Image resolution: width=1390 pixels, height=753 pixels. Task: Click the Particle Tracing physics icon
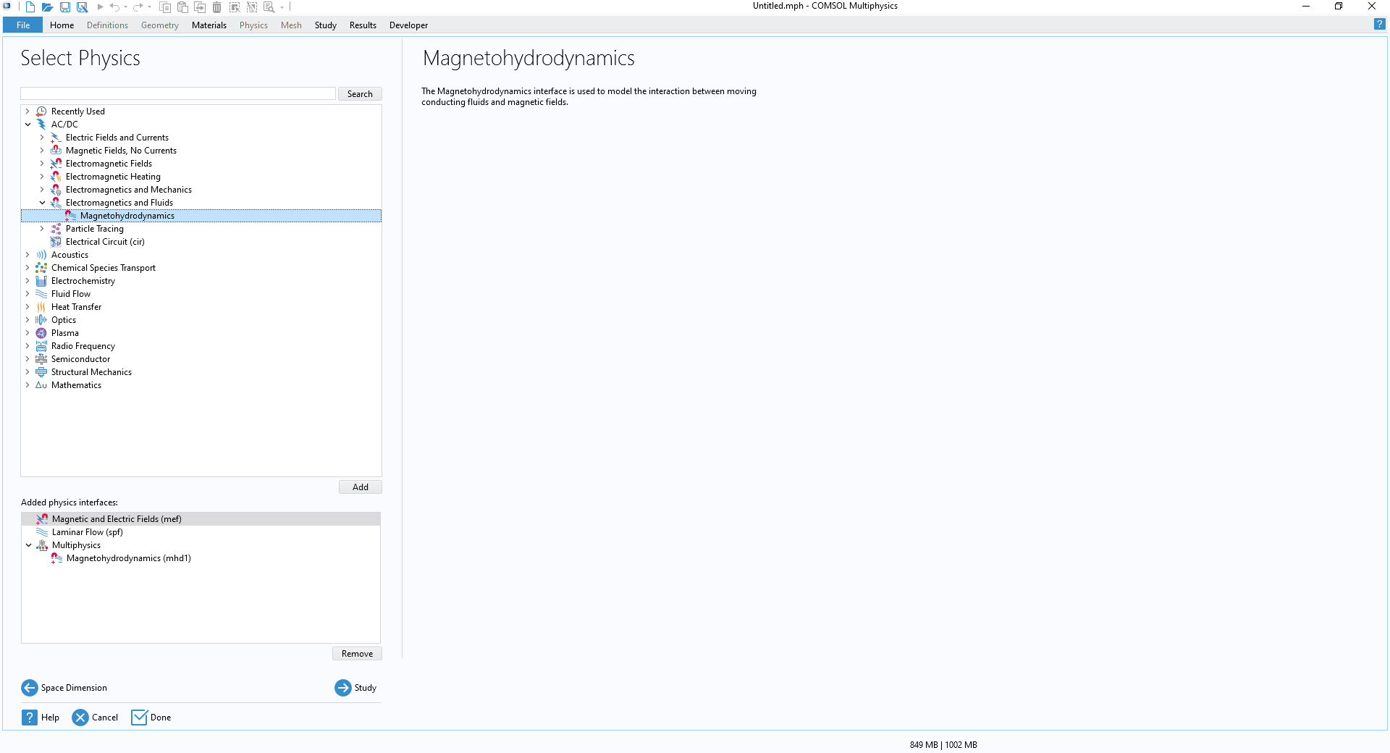click(56, 228)
